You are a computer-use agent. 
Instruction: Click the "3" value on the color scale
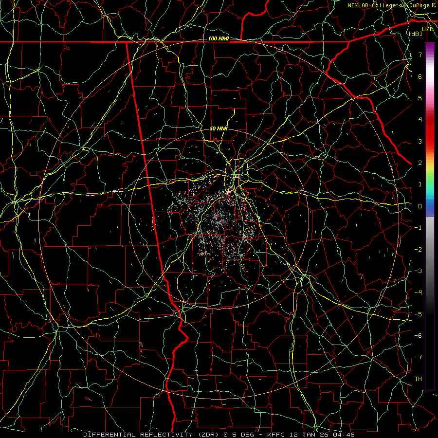point(420,141)
